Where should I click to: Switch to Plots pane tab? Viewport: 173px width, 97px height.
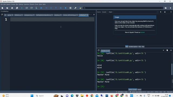[x=139, y=47]
